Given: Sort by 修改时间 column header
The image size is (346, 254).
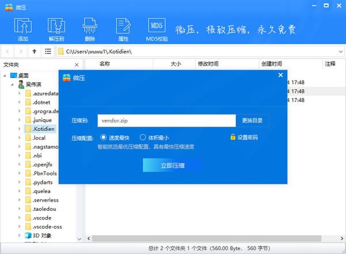Looking at the screenshot, I should pyautogui.click(x=208, y=64).
